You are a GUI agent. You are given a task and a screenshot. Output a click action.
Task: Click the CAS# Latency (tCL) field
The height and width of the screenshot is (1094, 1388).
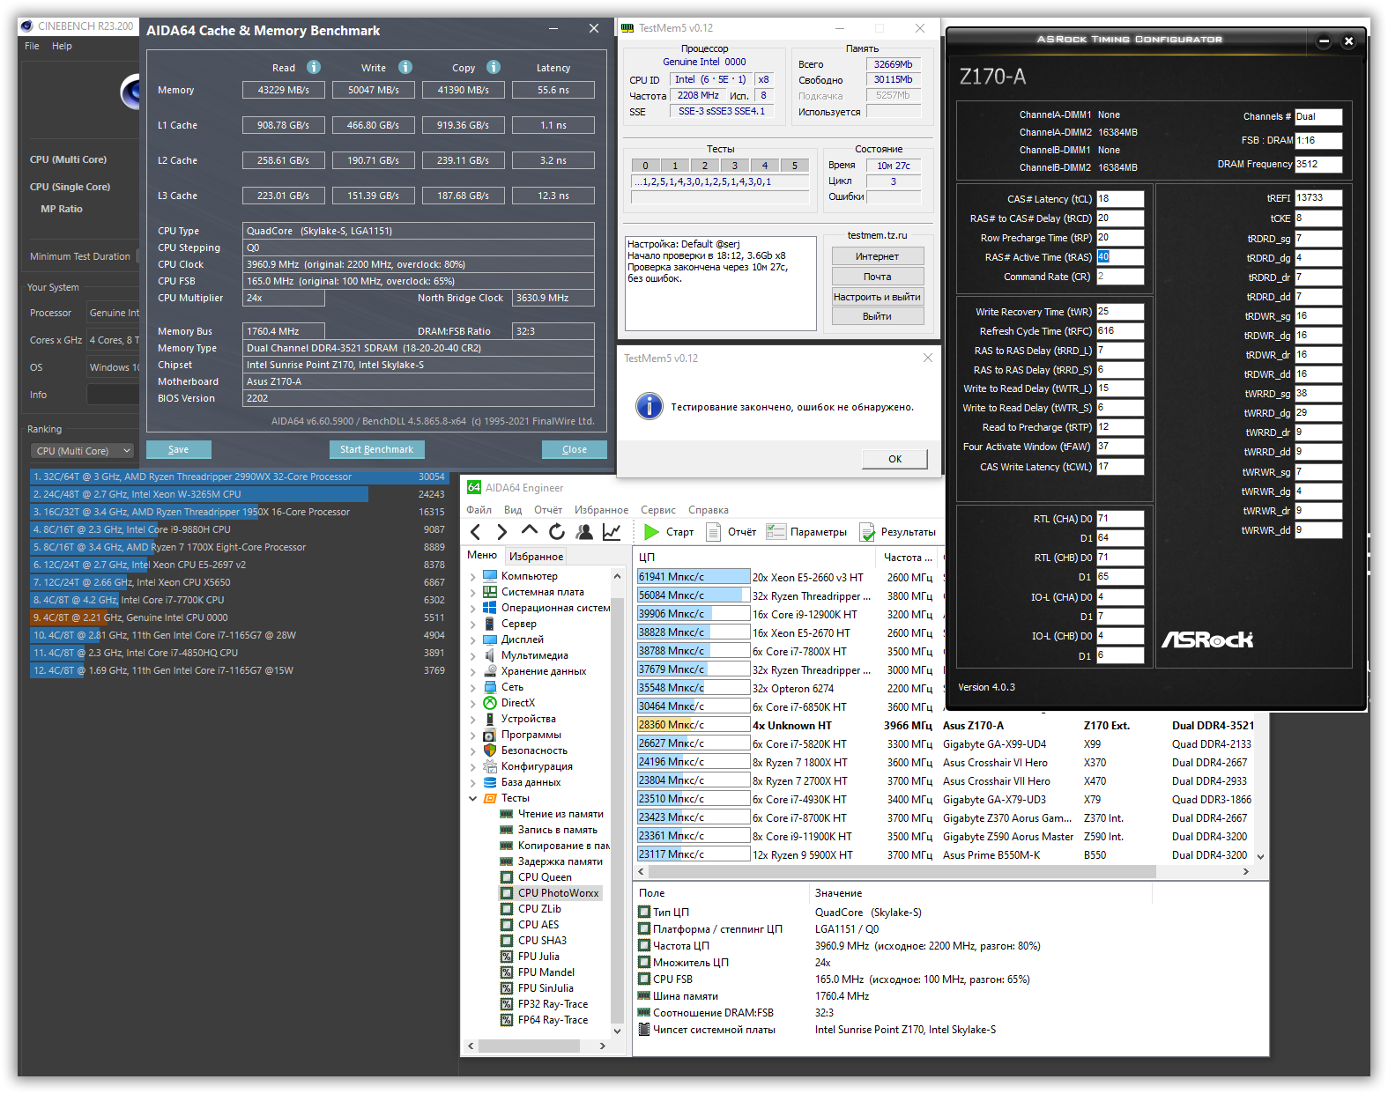click(x=1120, y=199)
